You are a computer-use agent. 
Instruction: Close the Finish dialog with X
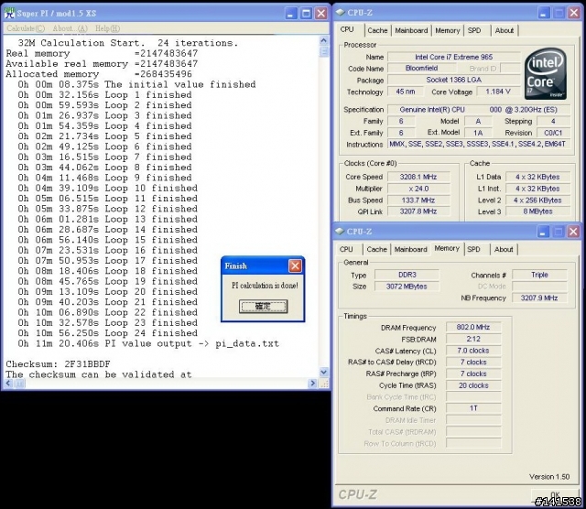[295, 265]
